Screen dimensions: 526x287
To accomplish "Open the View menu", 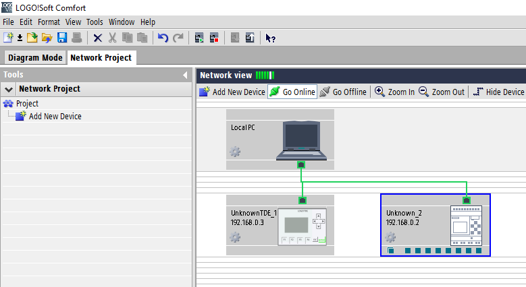I will click(73, 22).
